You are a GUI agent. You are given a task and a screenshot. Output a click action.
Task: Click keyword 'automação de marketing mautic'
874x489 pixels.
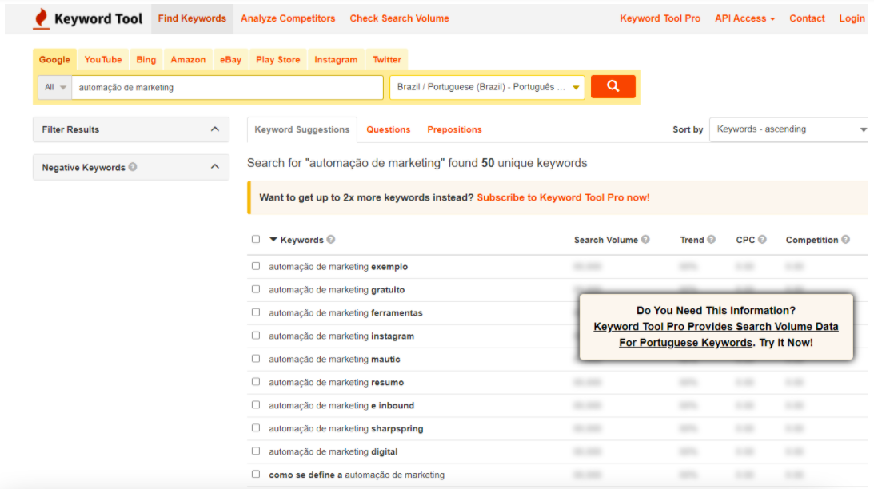pyautogui.click(x=334, y=360)
